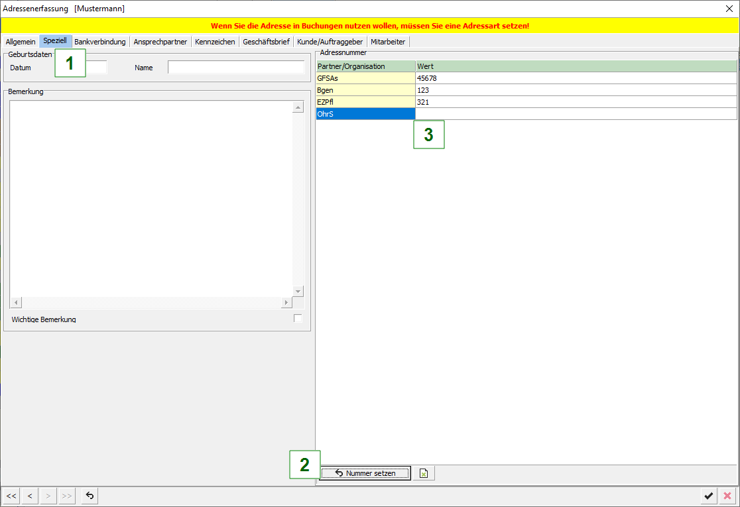
Task: Click the down arrow of Bemerkung scrollbar
Action: click(x=298, y=292)
